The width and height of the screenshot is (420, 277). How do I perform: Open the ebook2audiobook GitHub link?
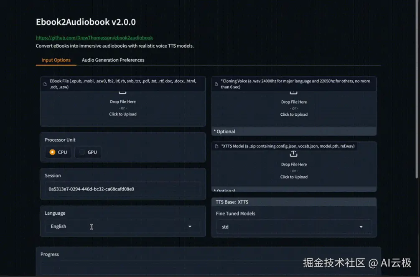(x=94, y=38)
